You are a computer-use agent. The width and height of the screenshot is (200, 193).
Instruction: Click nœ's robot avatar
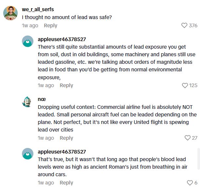point(28,101)
